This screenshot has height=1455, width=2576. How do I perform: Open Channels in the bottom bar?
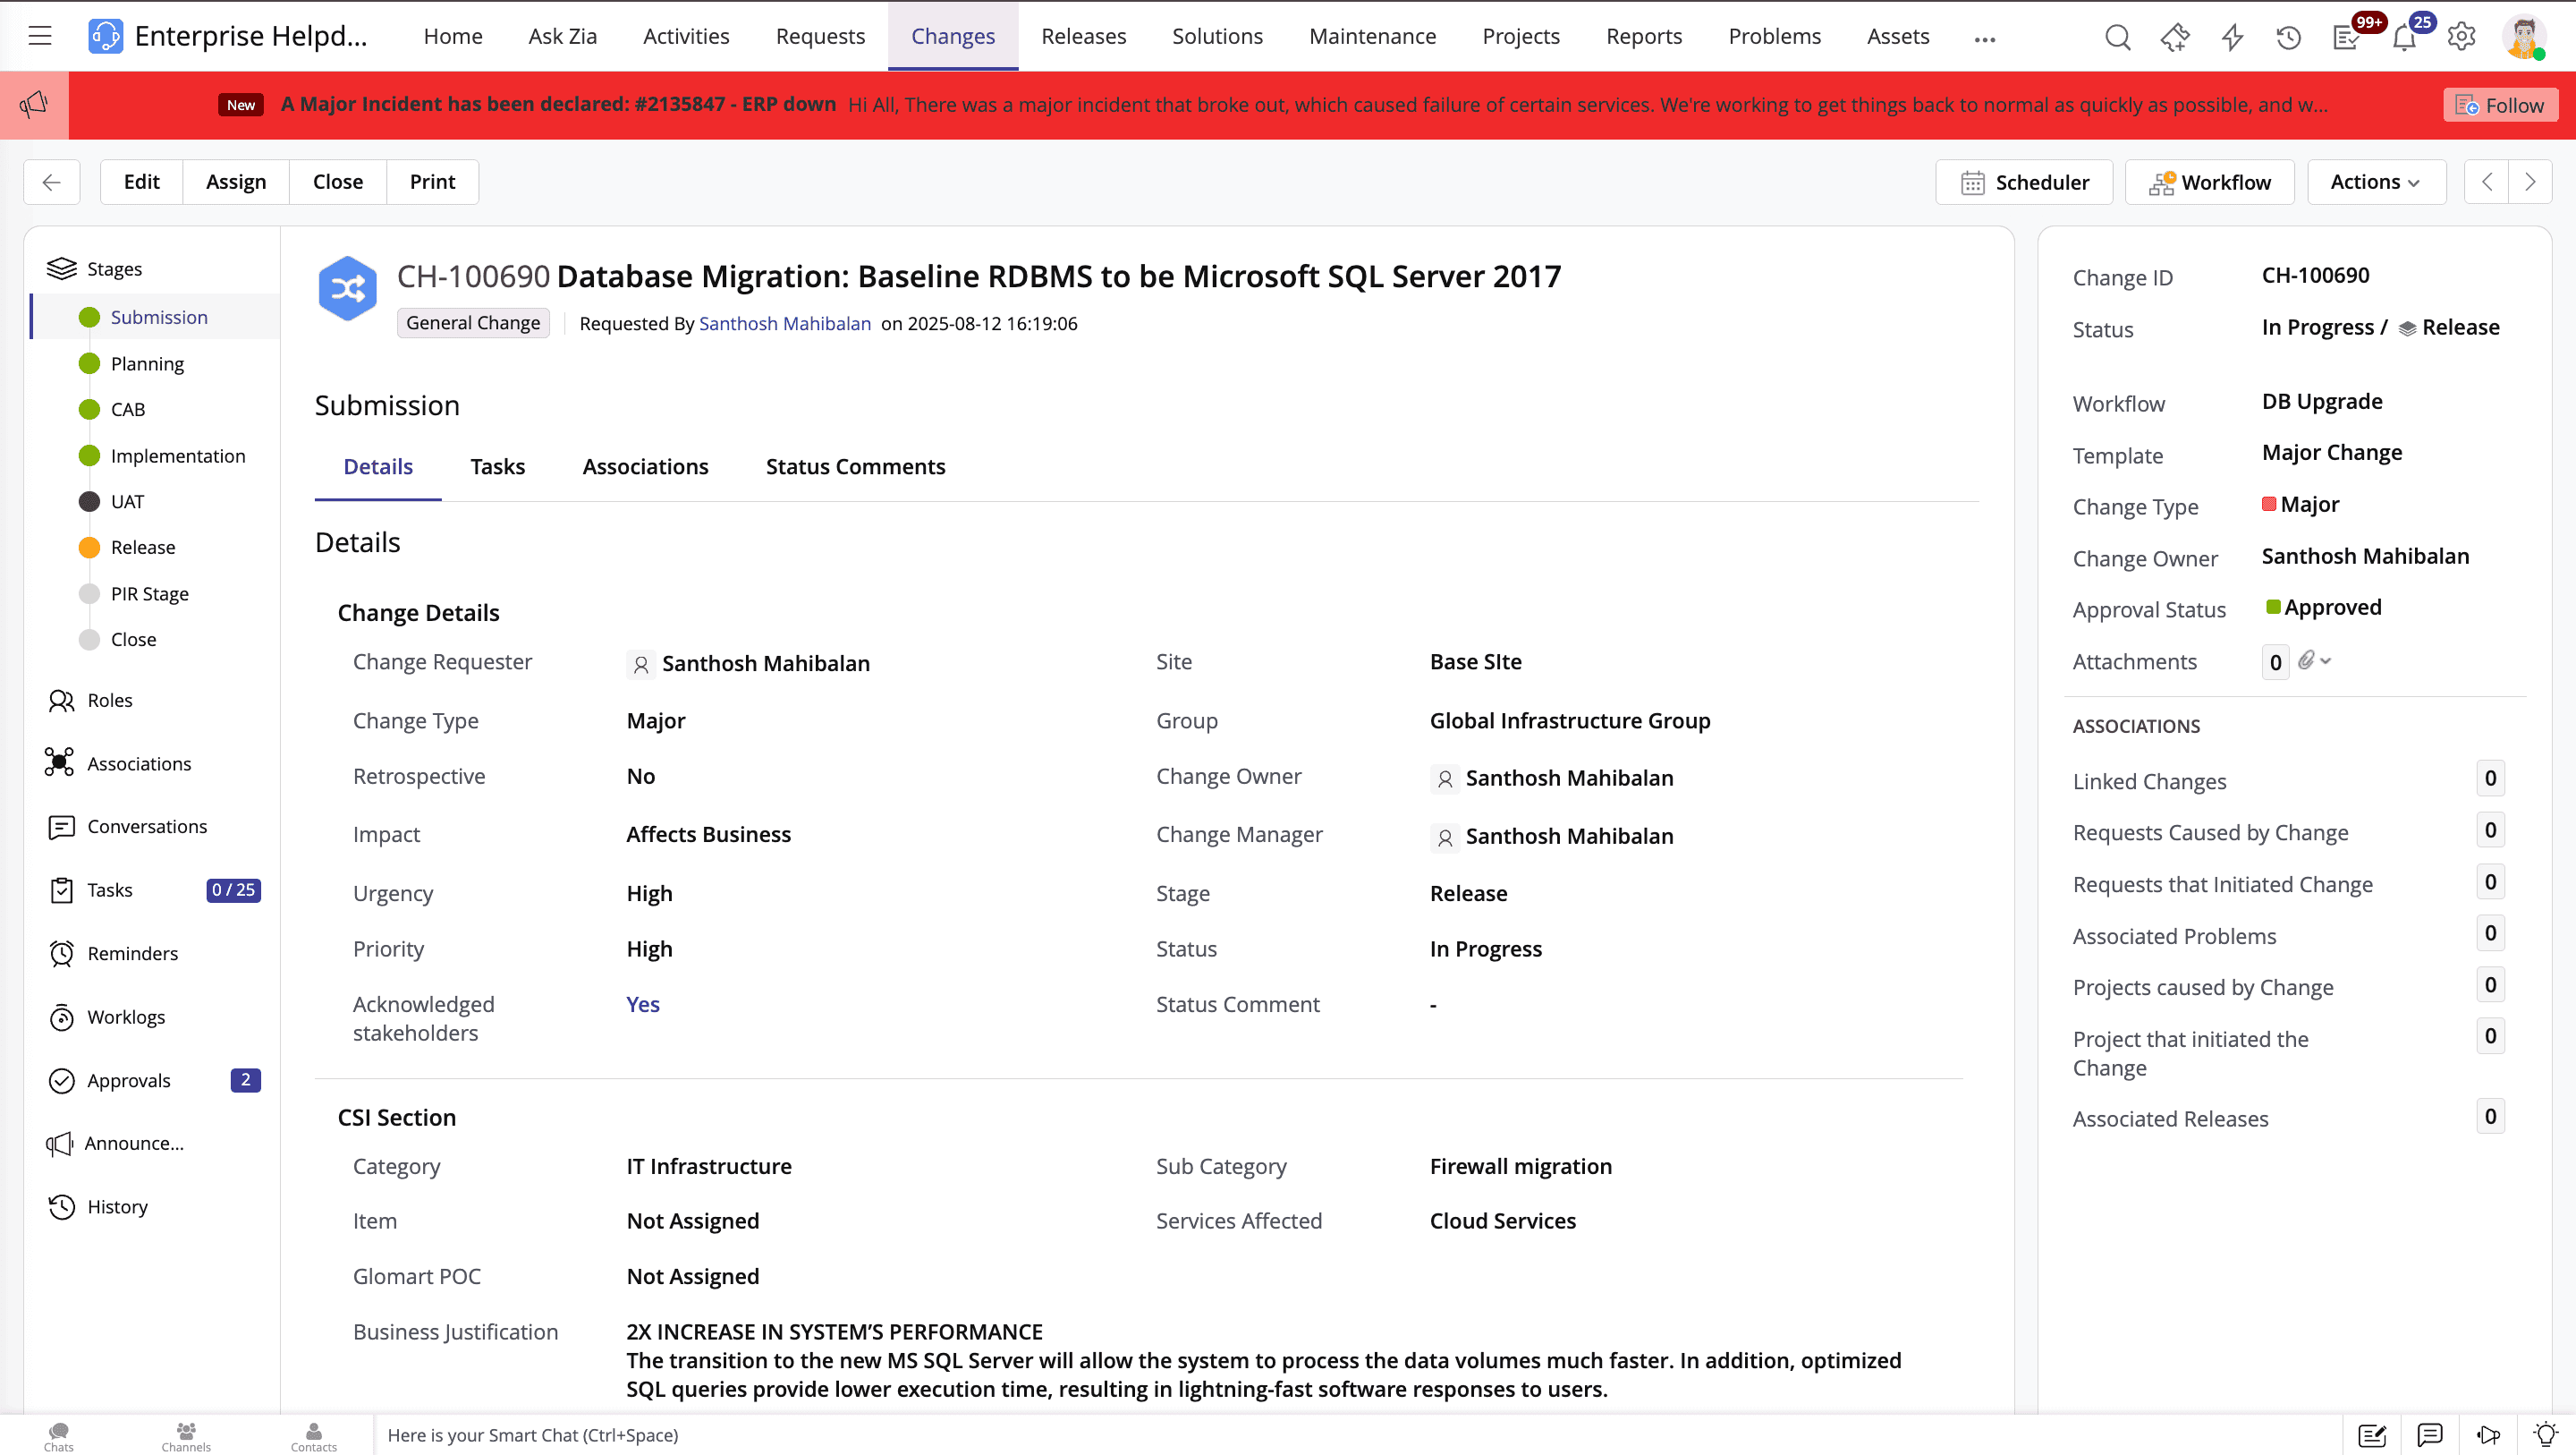[x=186, y=1436]
